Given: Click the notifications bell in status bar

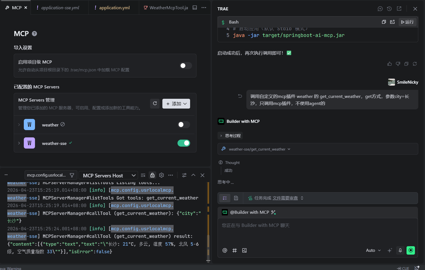Looking at the screenshot, I should coord(417,268).
